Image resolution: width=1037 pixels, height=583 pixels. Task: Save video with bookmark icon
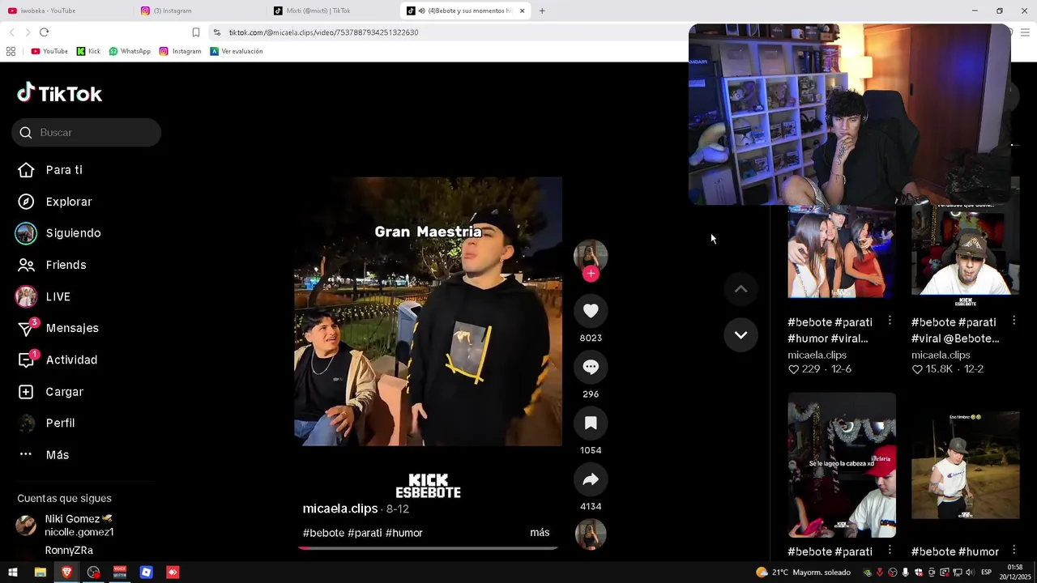point(591,423)
